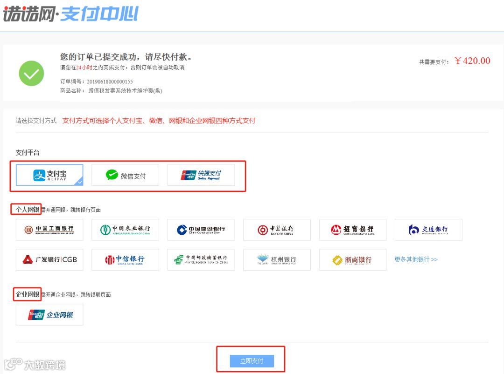
Task: Click the 请选择支付方式 label
Action: 36,121
